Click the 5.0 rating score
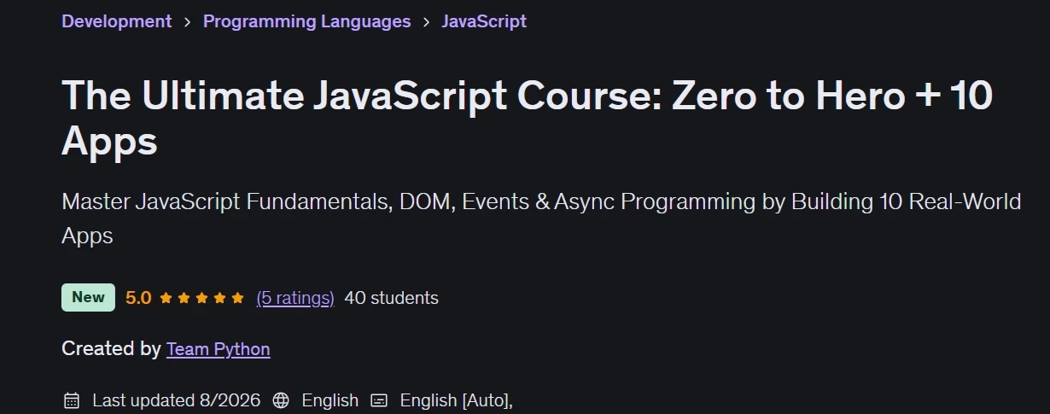The height and width of the screenshot is (414, 1050). 138,298
